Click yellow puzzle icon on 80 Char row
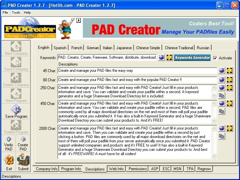Image resolution: width=240 pixels, height=180 pixels. pos(230,80)
